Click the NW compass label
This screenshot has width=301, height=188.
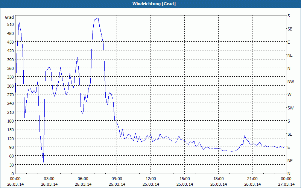[290, 82]
